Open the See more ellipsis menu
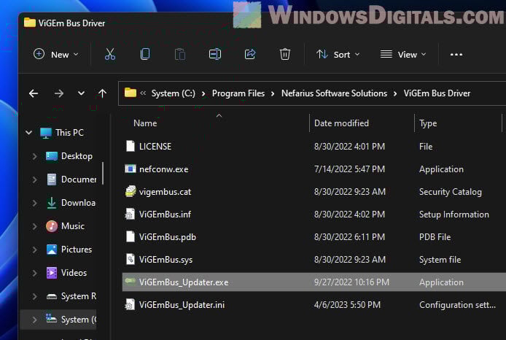This screenshot has height=340, width=506. tap(456, 55)
